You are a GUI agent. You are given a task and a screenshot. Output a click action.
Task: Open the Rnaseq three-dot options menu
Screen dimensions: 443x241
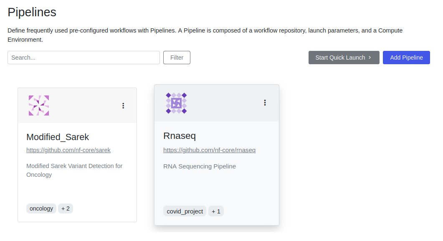[x=265, y=103]
